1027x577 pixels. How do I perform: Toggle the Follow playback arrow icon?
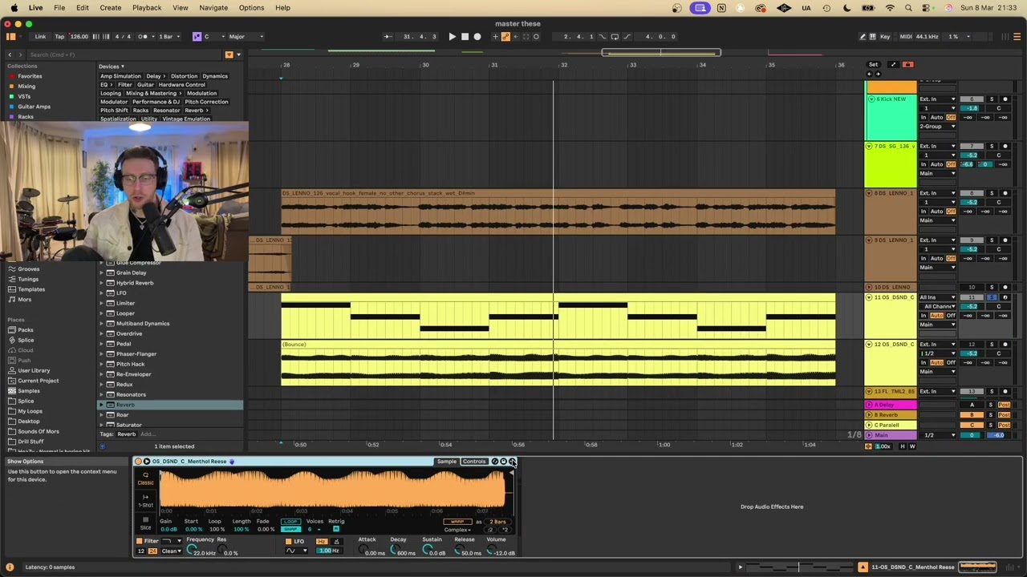tap(388, 37)
